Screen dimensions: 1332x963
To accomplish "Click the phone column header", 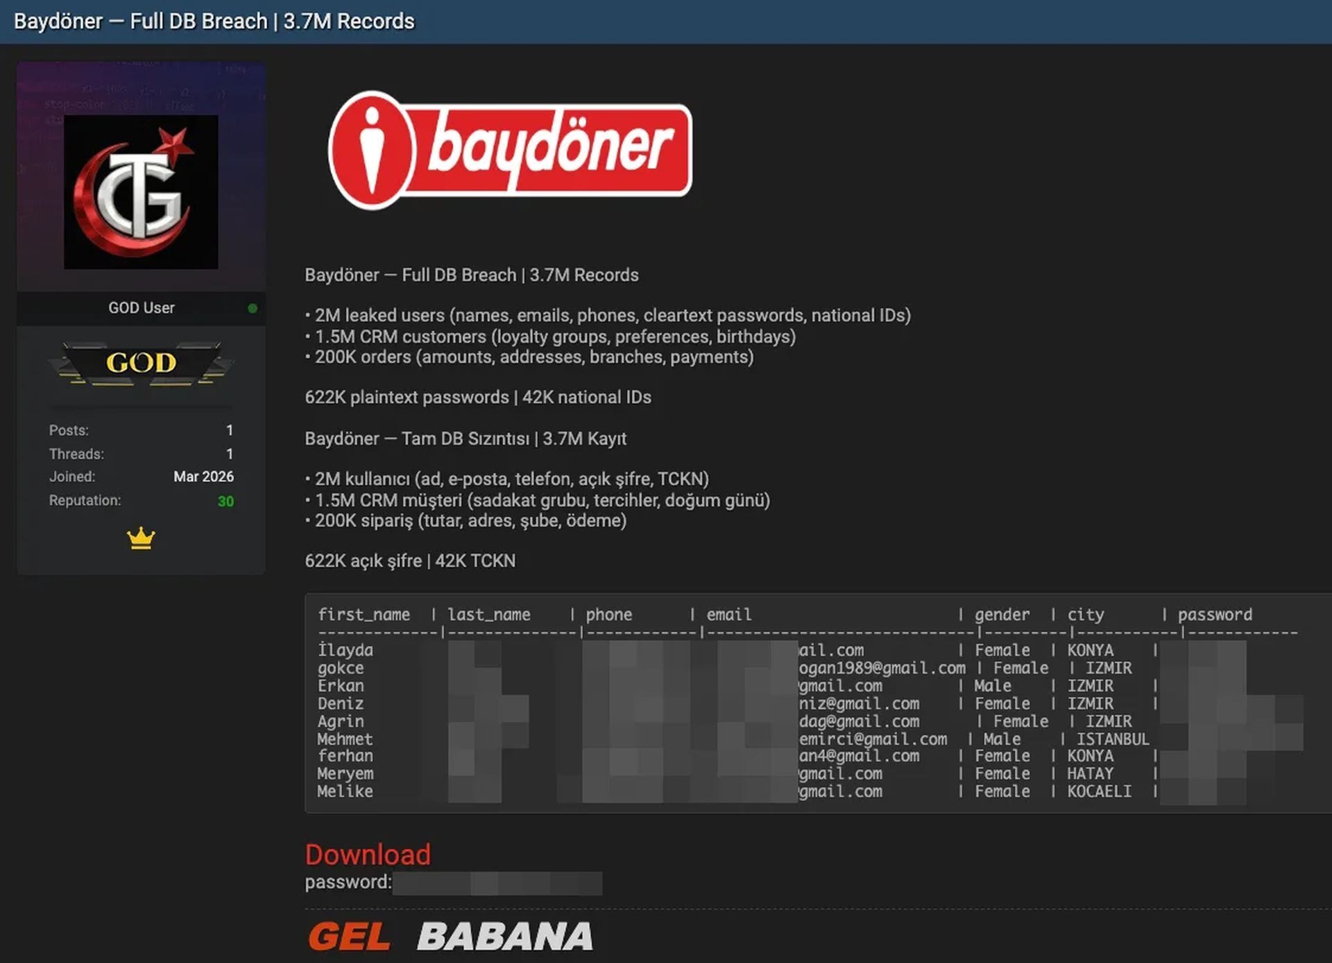I will [608, 615].
